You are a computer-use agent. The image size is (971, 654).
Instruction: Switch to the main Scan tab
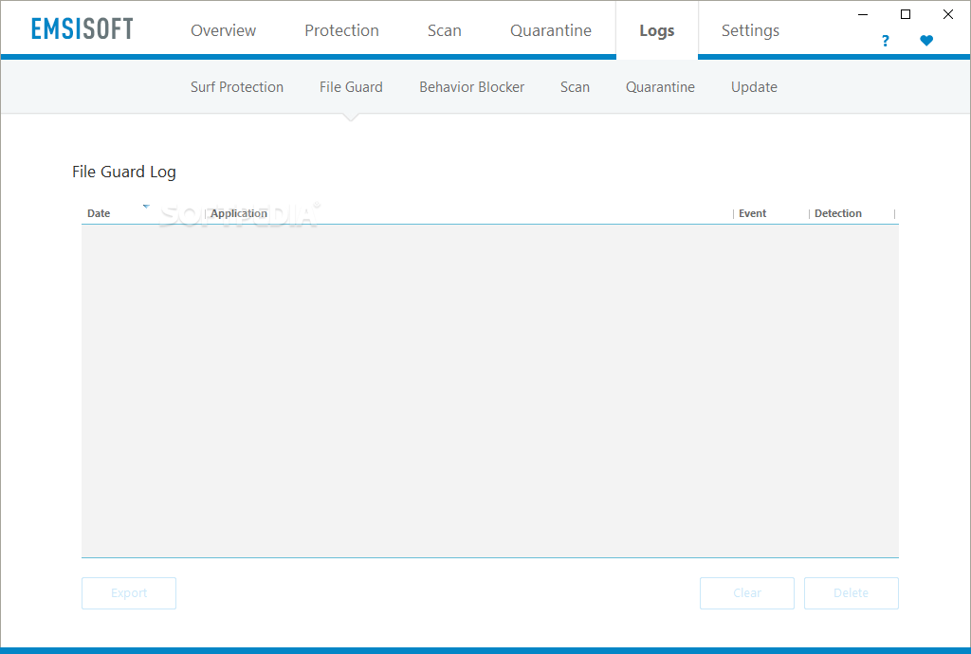pyautogui.click(x=445, y=30)
